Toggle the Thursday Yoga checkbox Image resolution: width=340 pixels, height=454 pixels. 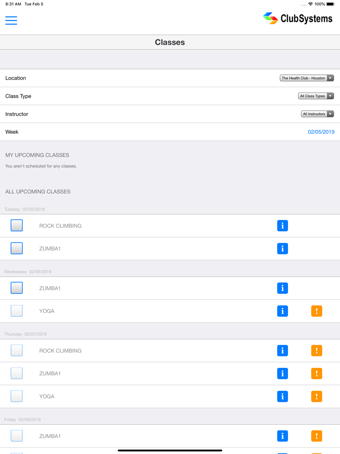click(x=17, y=396)
